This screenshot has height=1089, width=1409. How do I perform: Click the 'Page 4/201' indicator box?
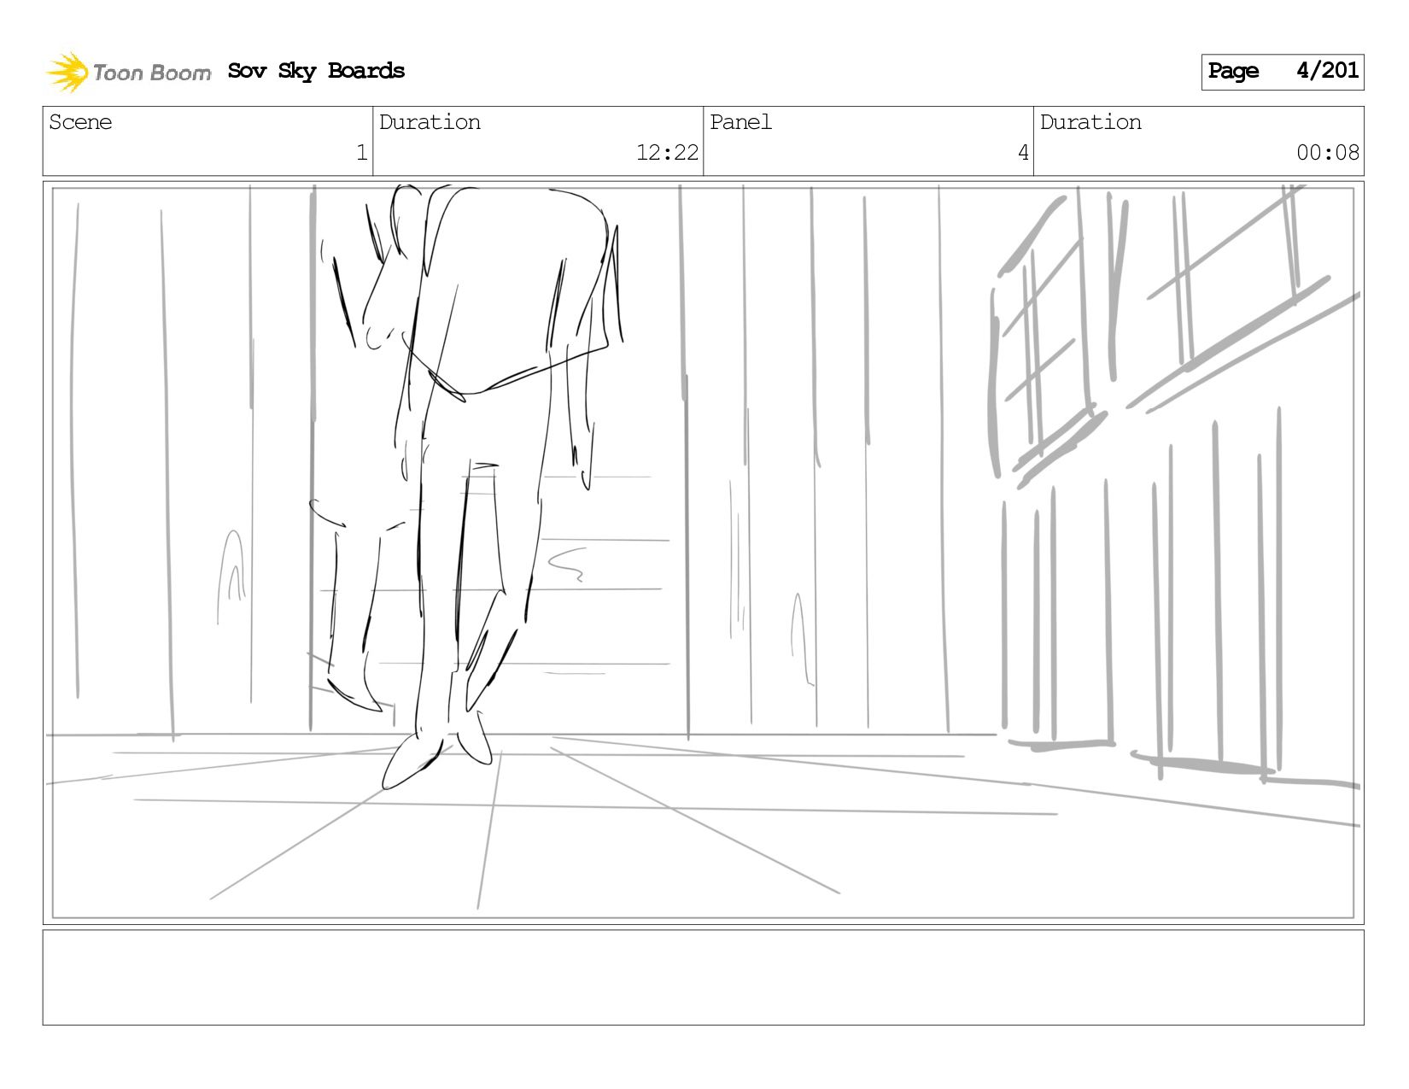tap(1283, 72)
